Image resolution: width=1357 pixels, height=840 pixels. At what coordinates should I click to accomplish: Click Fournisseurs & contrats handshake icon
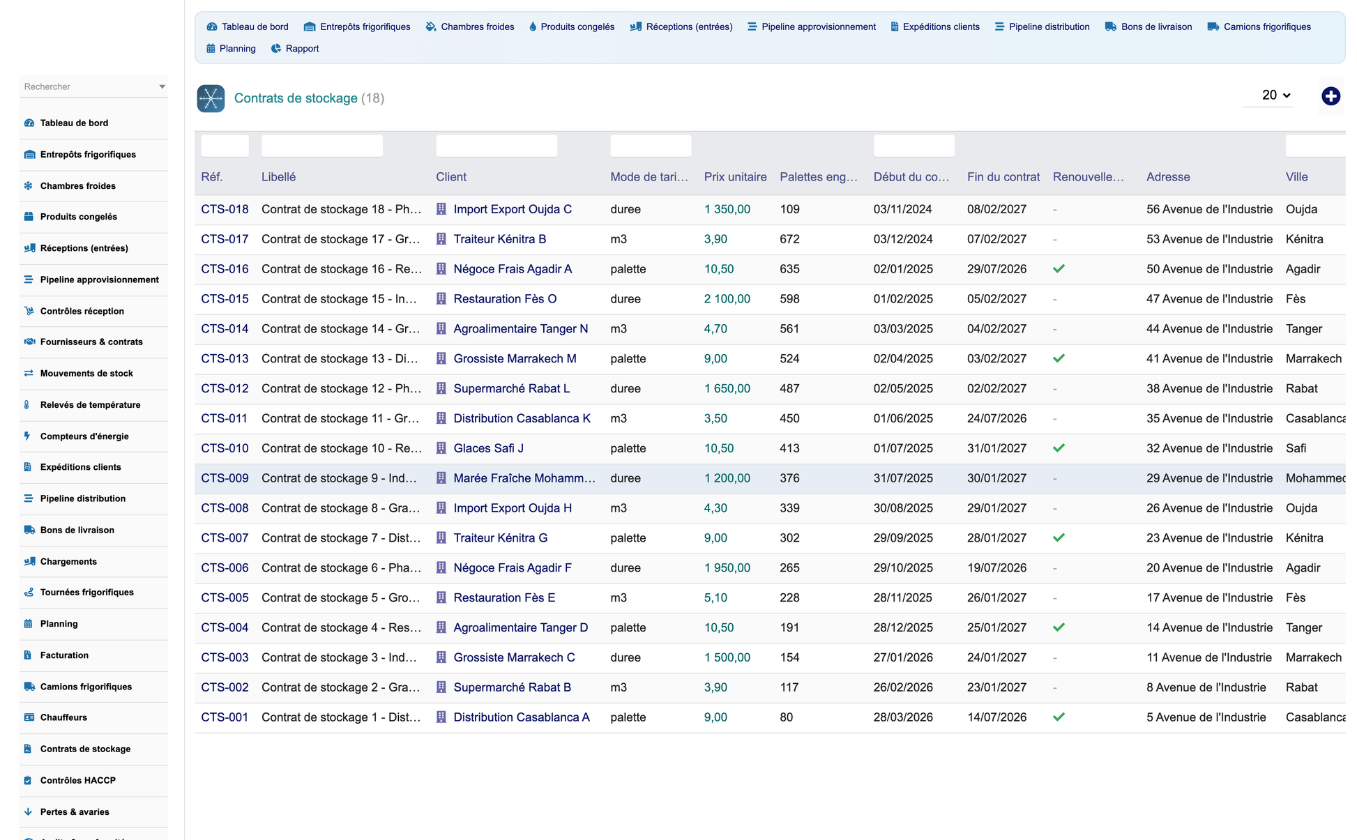pos(29,342)
